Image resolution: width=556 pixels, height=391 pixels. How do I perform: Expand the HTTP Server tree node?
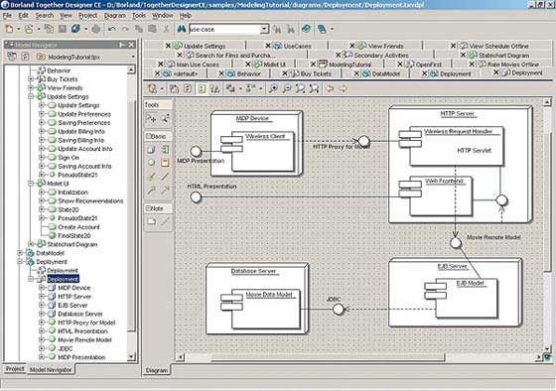pos(42,297)
